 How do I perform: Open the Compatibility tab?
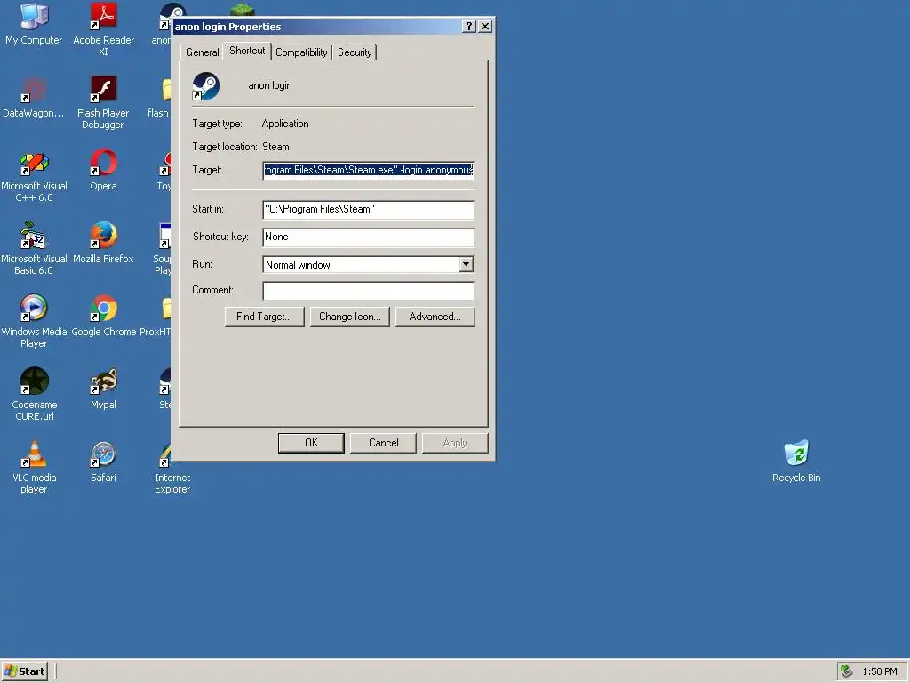coord(301,52)
